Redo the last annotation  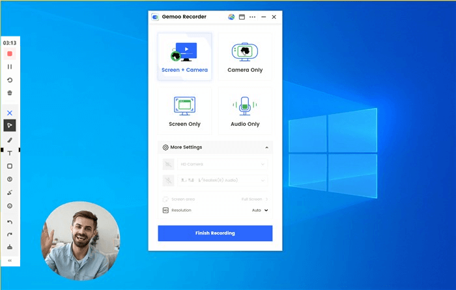coord(10,235)
